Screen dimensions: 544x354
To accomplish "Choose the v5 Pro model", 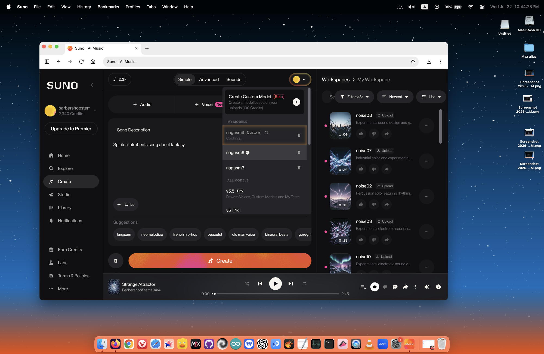I will [x=264, y=210].
